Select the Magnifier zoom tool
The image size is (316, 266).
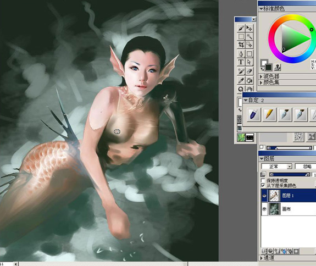(x=241, y=88)
